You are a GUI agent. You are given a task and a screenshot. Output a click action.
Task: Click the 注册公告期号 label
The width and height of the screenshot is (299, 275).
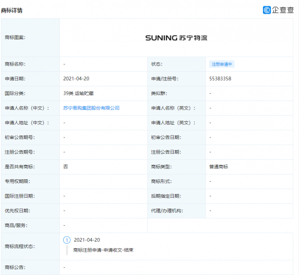point(20,152)
